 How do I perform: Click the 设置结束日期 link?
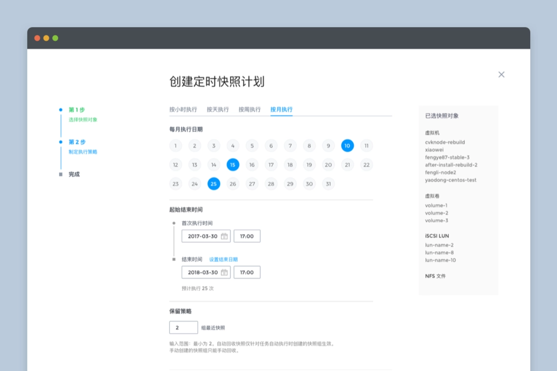click(223, 260)
